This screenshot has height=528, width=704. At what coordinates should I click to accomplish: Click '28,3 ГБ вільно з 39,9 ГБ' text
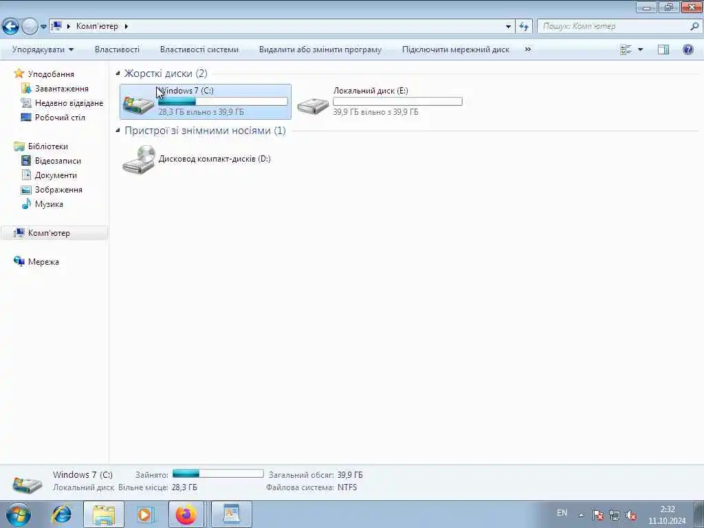201,112
